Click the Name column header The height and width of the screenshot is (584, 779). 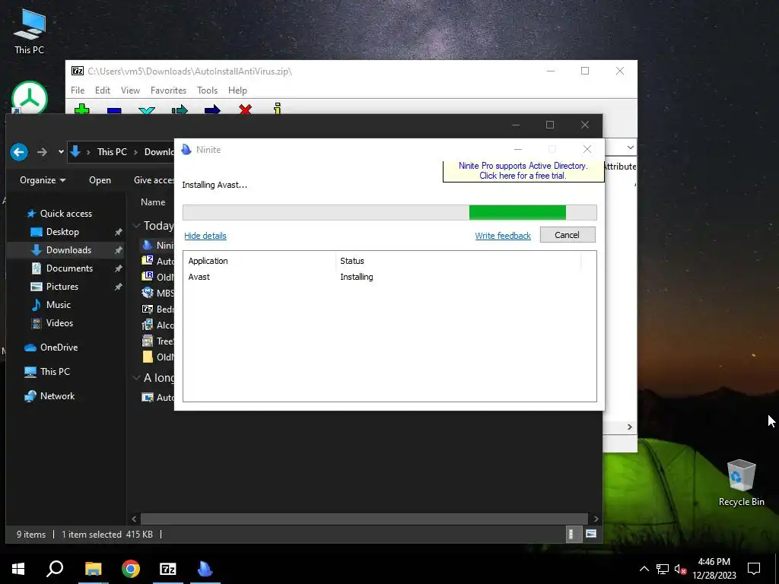[153, 202]
